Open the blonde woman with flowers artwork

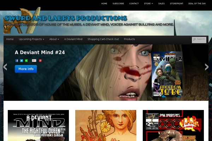click(106, 125)
